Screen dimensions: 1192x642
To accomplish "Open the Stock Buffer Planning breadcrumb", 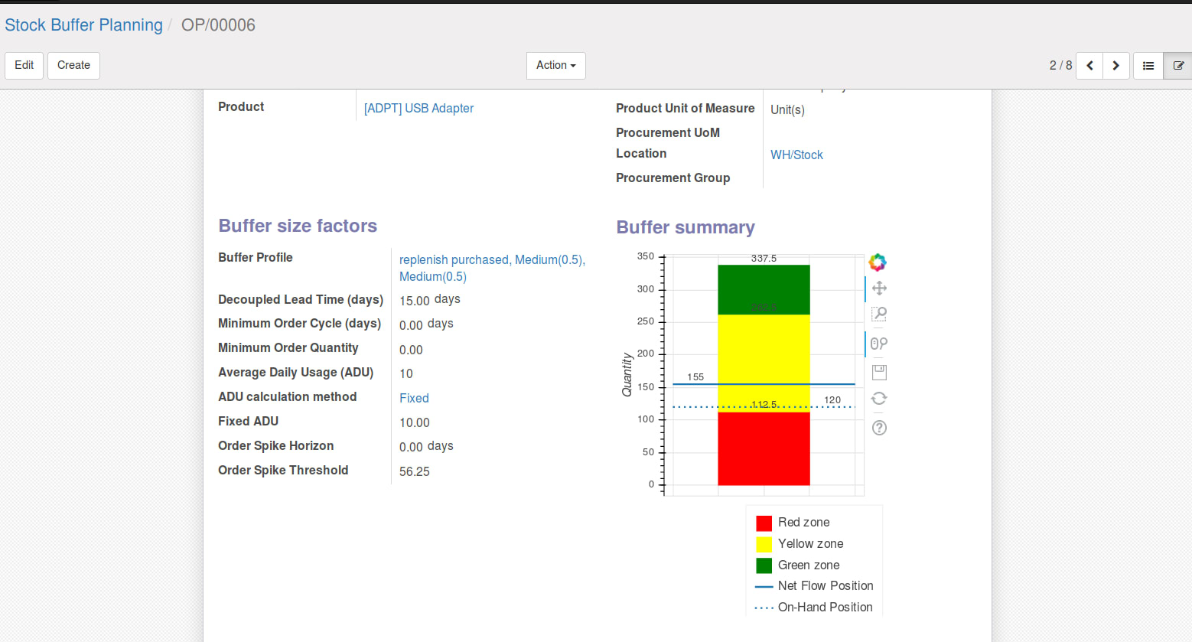I will coord(83,24).
